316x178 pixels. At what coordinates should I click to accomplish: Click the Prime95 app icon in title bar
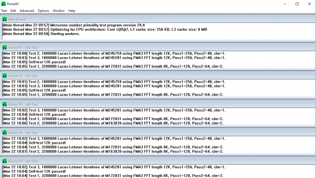pyautogui.click(x=3, y=4)
